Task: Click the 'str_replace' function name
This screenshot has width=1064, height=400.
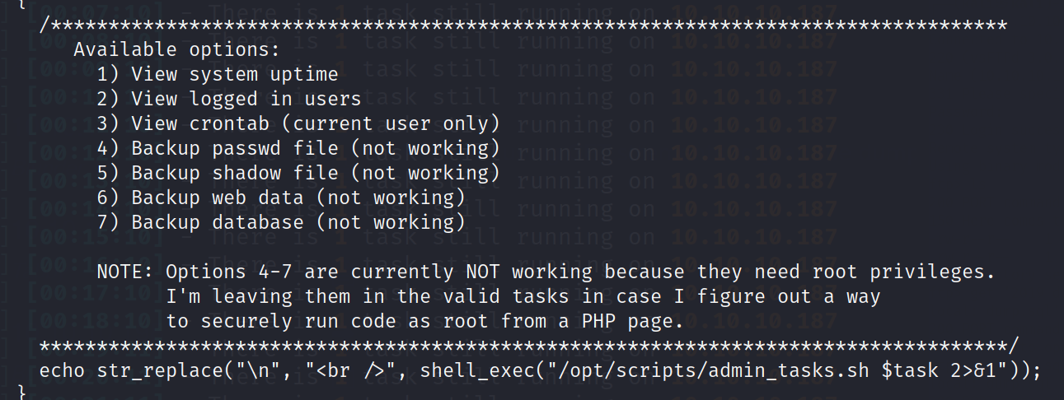Action: [159, 370]
